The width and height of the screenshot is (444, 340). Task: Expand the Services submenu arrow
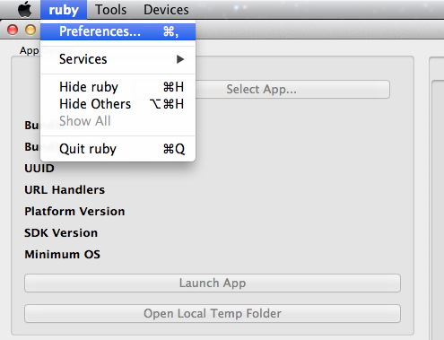click(x=180, y=59)
